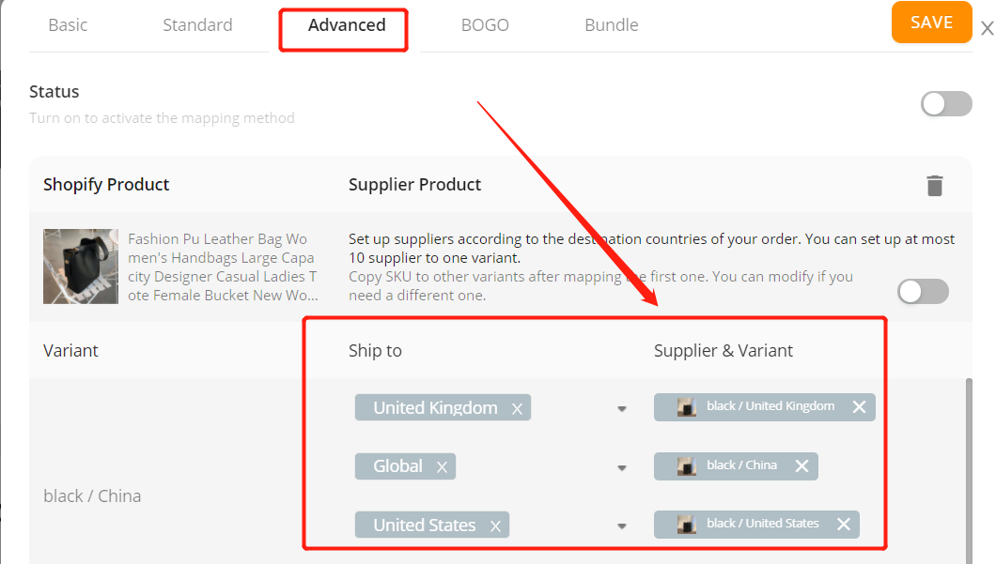Enable the copy SKU to variants switch
Screen dimensions: 996x564
pyautogui.click(x=923, y=292)
